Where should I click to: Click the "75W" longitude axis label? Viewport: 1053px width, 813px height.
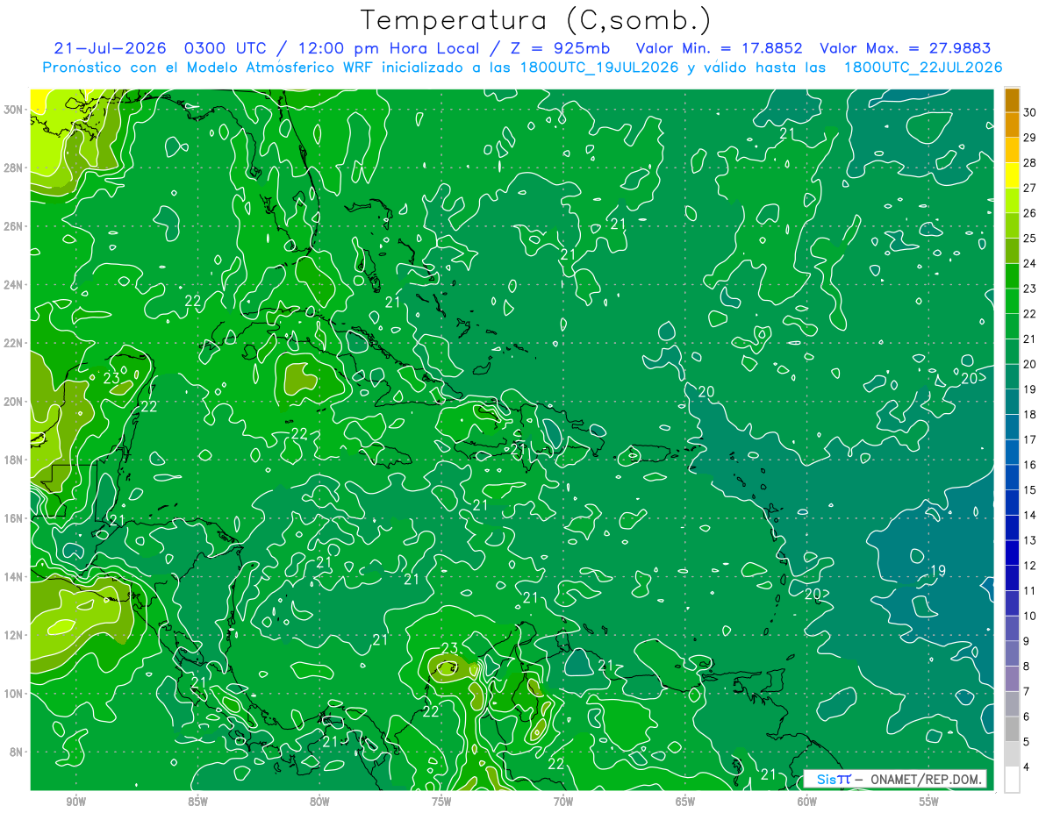[441, 802]
